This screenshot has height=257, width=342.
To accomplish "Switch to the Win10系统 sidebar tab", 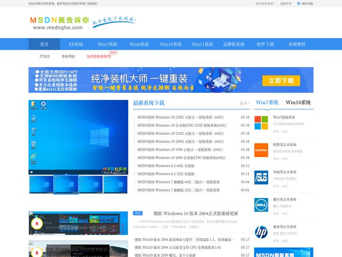I will pyautogui.click(x=298, y=102).
